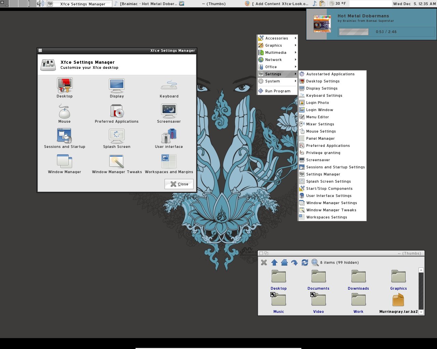Select Privilege granting menu entry
Screen dimensions: 437x349
[x=332, y=153]
